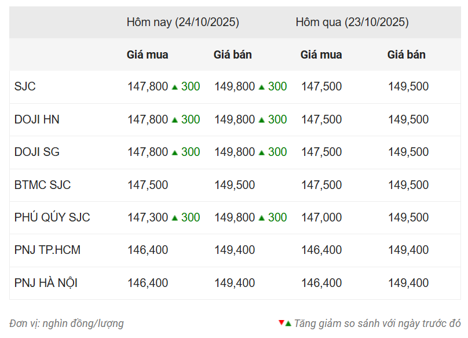Click the up arrow in DOJI SG sell price

point(261,152)
